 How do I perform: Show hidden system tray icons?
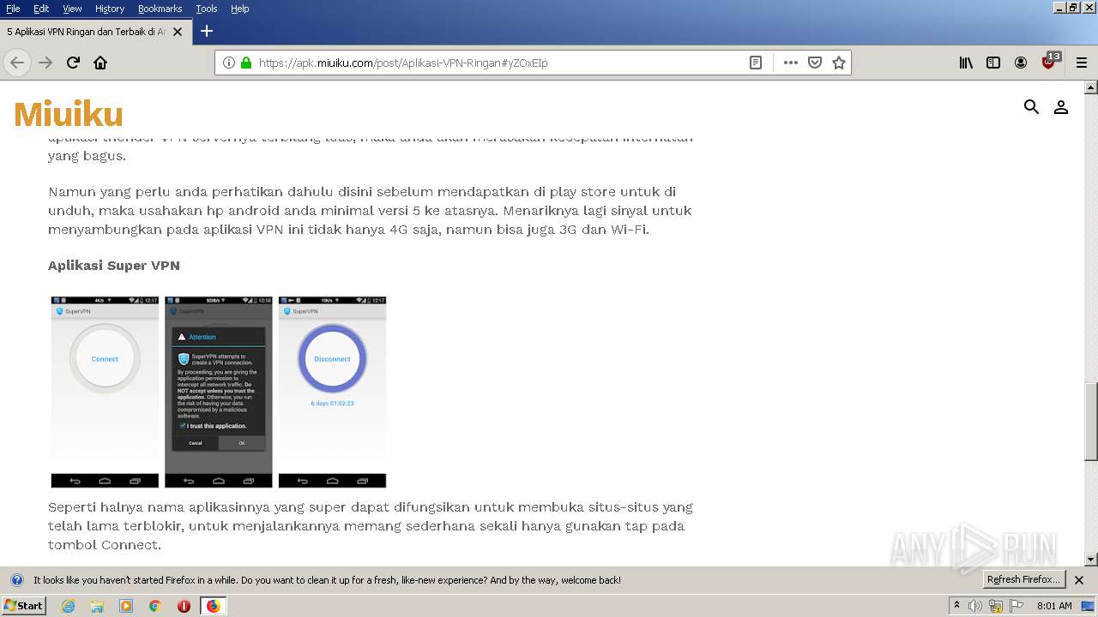point(956,605)
